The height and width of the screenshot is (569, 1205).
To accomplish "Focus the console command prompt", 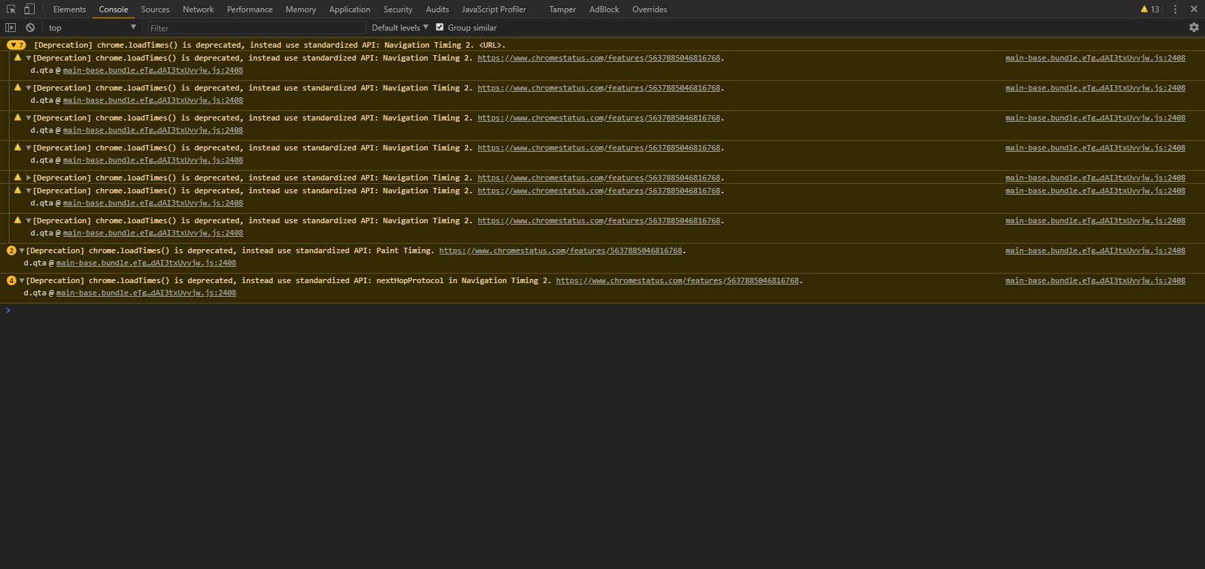I will tap(606, 310).
